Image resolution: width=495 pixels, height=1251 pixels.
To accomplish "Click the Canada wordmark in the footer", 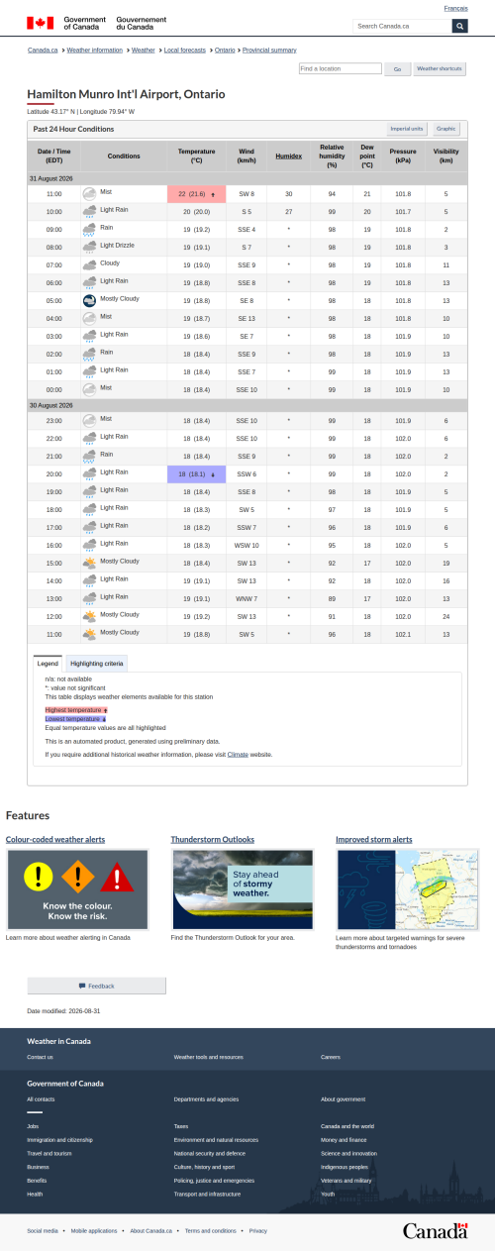I will pyautogui.click(x=435, y=1230).
